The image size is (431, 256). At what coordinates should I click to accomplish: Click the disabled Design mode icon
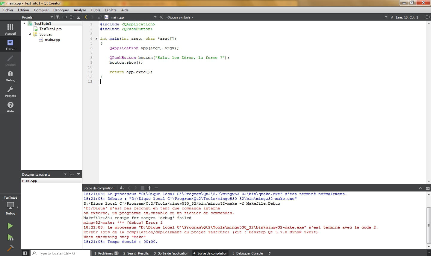point(10,60)
